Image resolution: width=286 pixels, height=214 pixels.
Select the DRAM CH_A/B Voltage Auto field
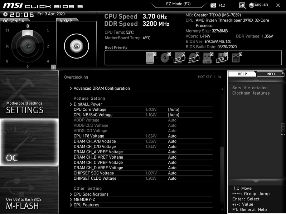[172, 141]
